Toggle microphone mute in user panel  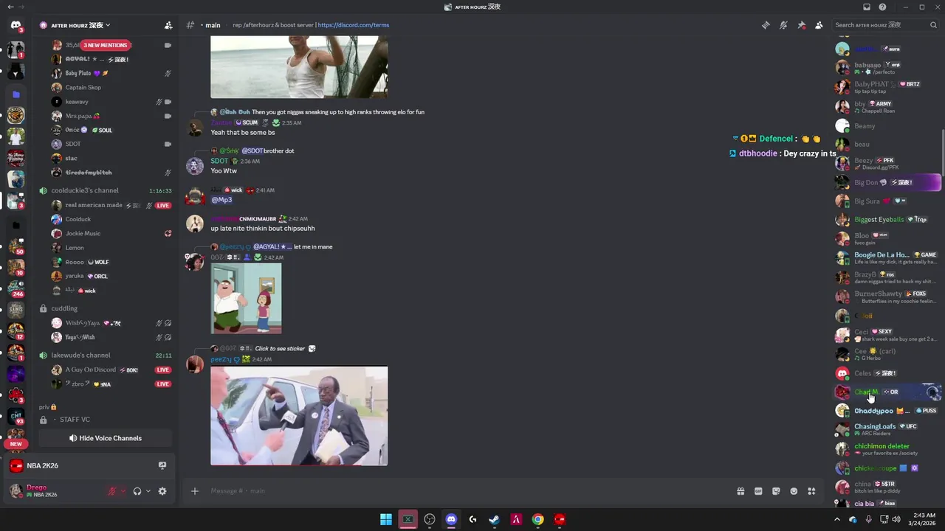tap(113, 491)
